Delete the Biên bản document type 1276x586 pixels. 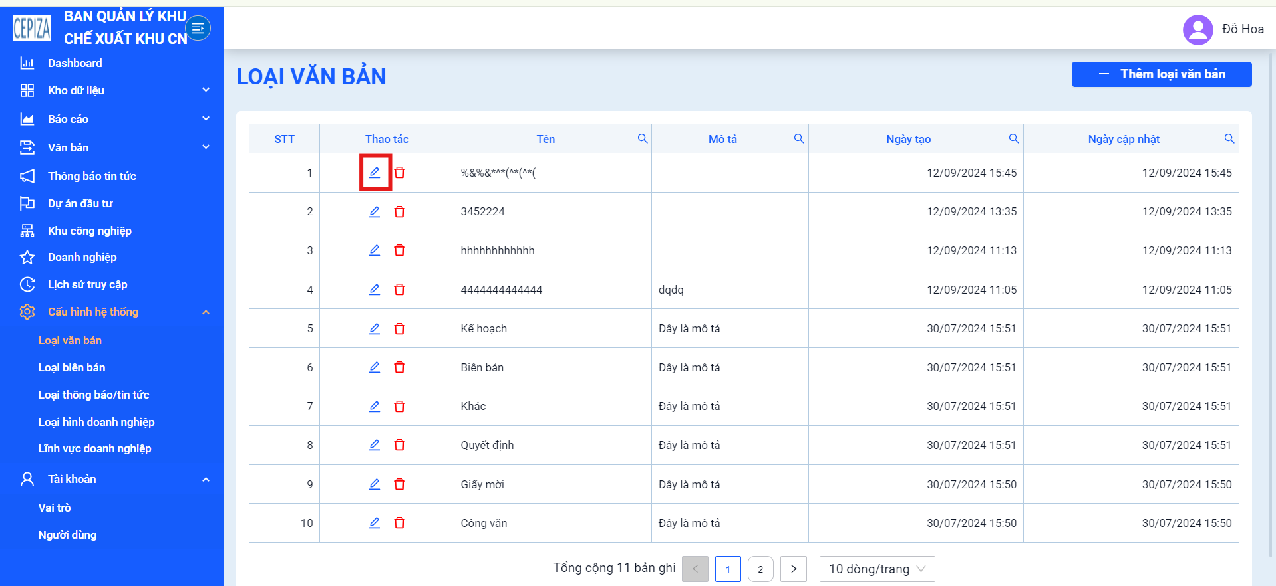399,367
